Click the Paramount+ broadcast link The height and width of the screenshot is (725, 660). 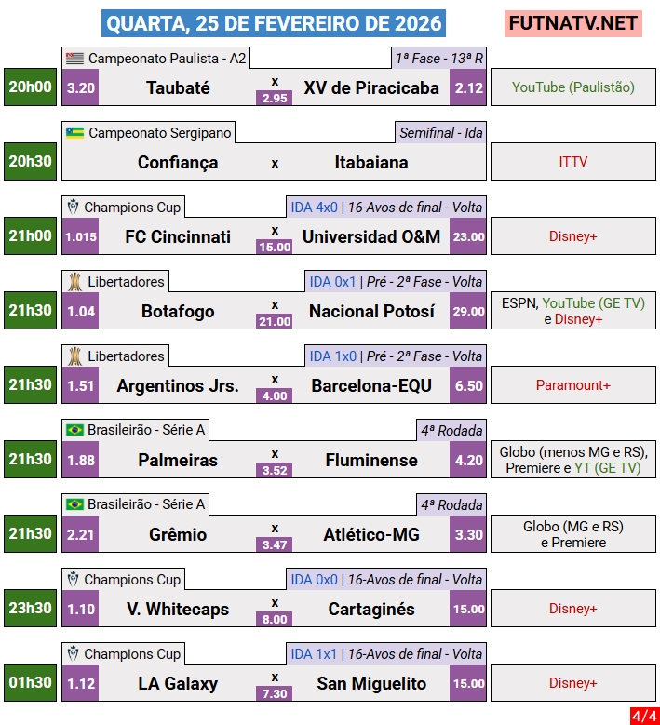click(573, 385)
